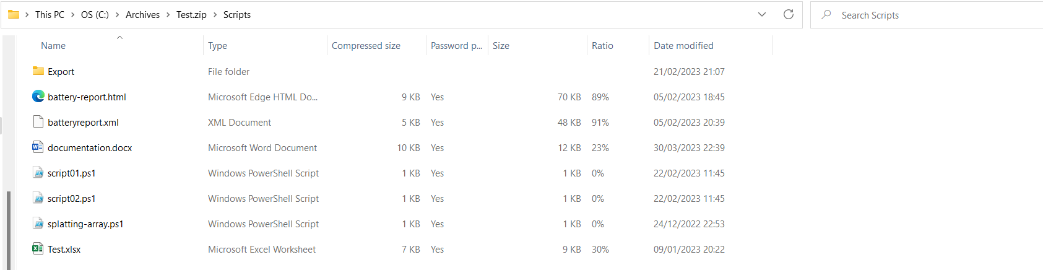Expand the chevron after Test.zip breadcrumb
Image resolution: width=1043 pixels, height=270 pixels.
[215, 15]
